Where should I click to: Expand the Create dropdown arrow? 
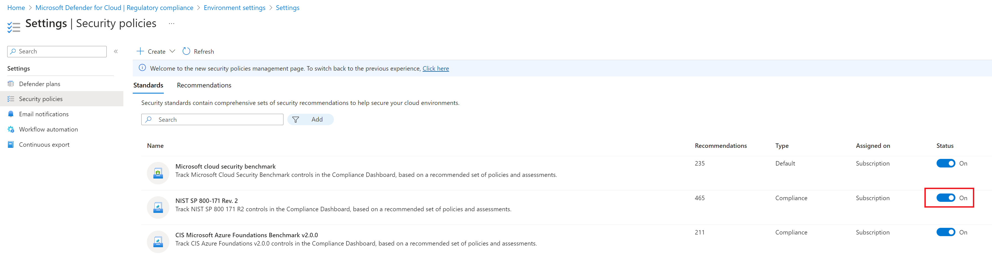(173, 51)
